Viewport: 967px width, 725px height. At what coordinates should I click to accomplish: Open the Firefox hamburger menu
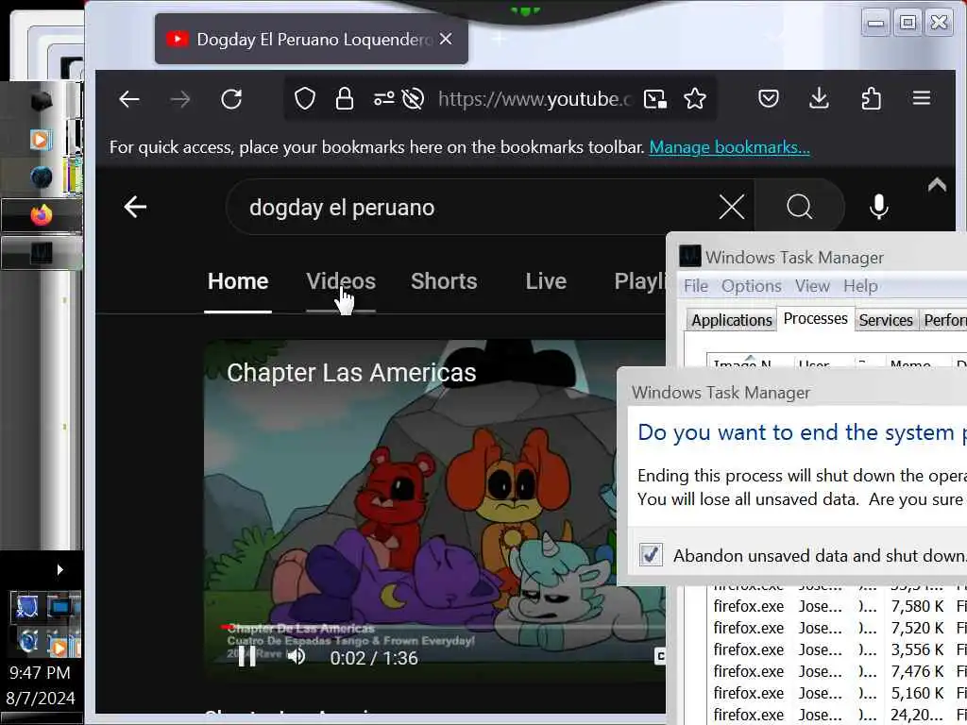pyautogui.click(x=922, y=98)
